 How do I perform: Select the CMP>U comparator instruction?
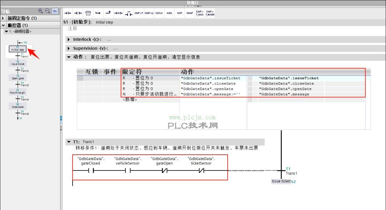149,13
